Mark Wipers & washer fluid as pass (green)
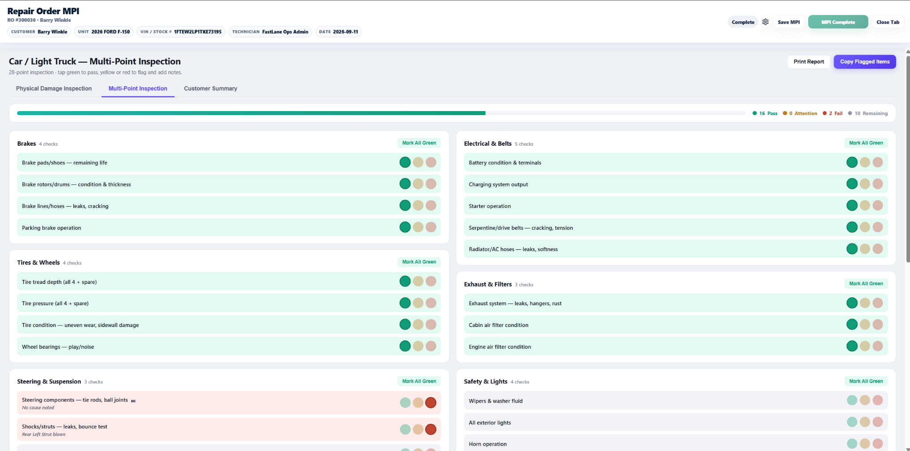The image size is (910, 451). (x=852, y=400)
